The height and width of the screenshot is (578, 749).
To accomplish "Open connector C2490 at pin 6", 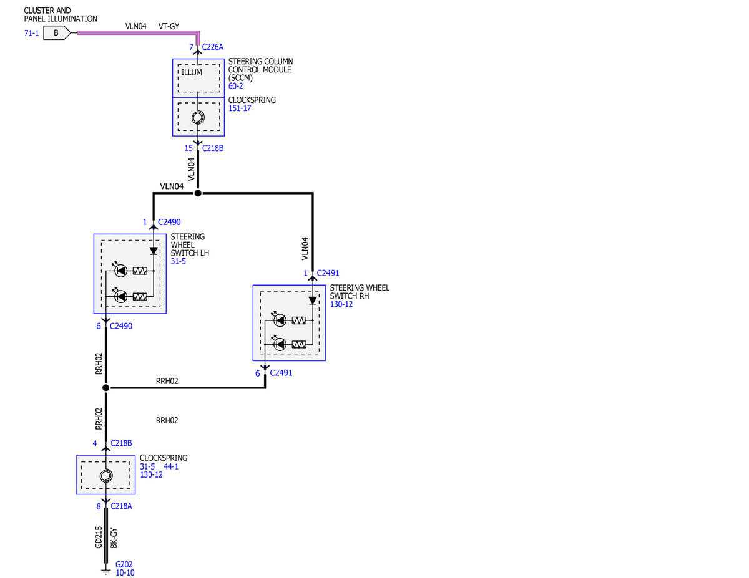I will point(121,325).
